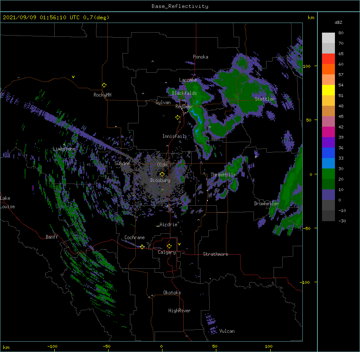
Task: Click the Airdrie city label
Action: coord(169,224)
